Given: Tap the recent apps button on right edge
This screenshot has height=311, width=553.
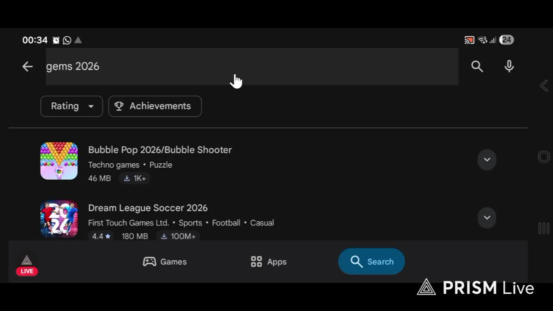Looking at the screenshot, I should [544, 228].
